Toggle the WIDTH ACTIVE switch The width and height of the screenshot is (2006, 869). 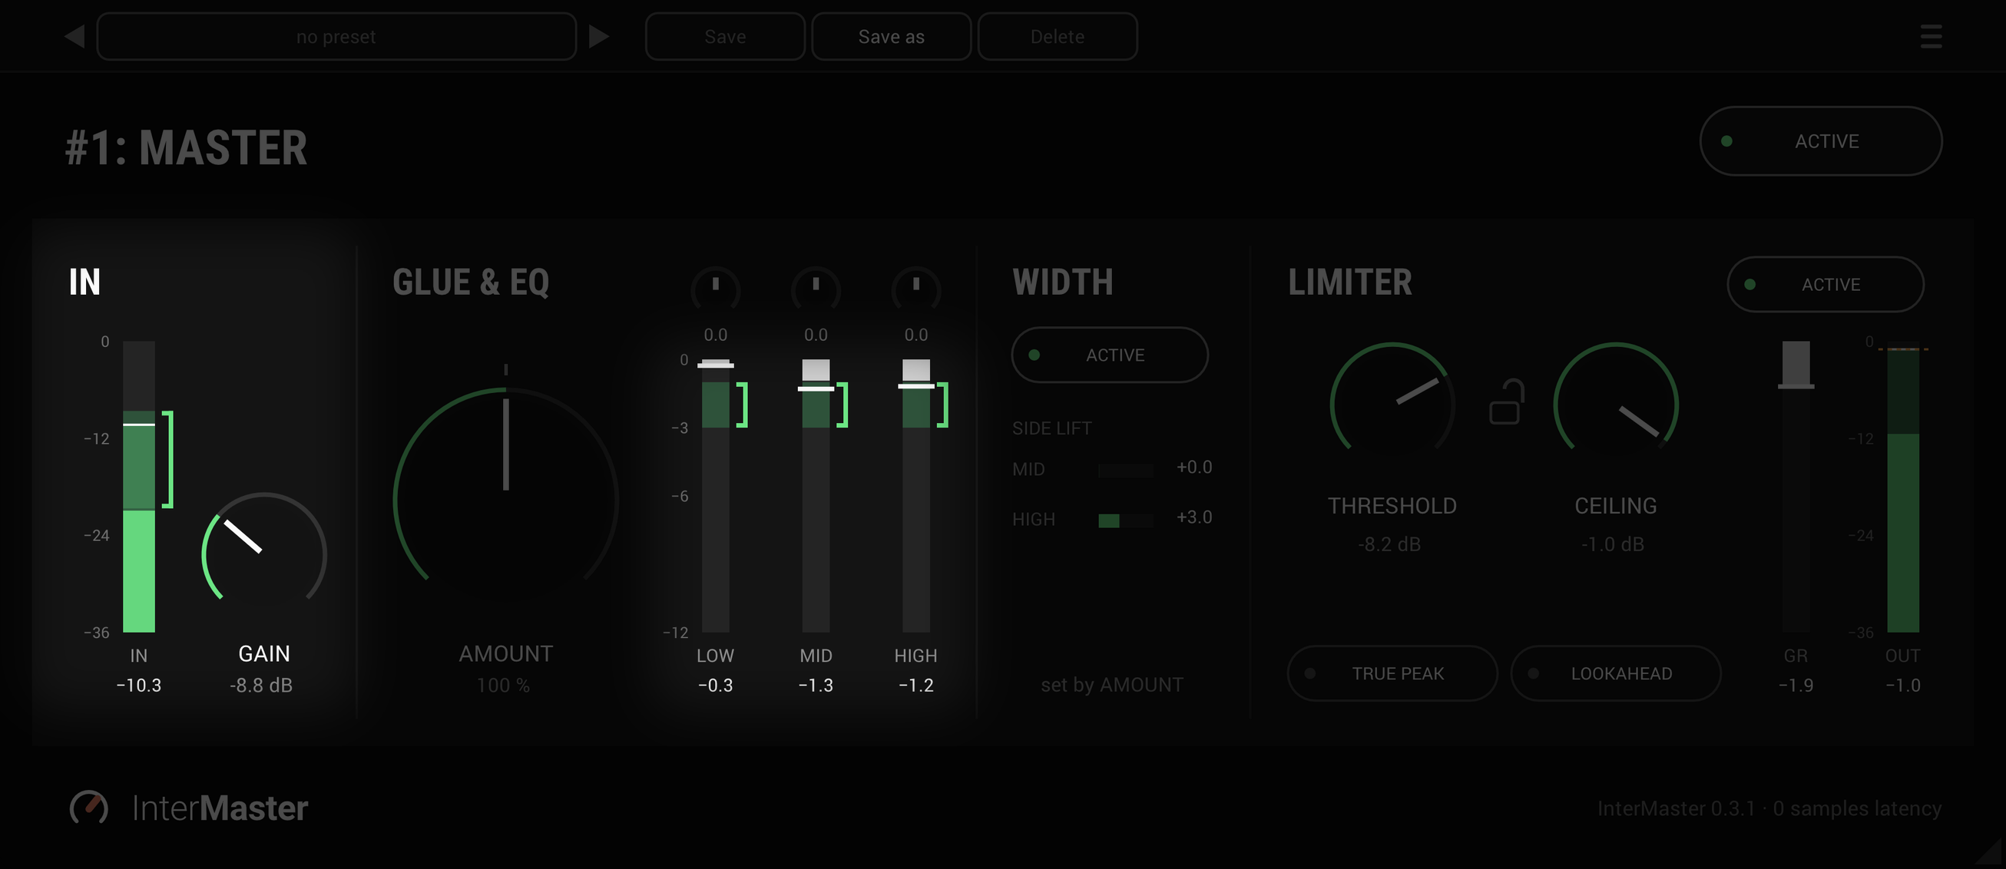[1110, 355]
